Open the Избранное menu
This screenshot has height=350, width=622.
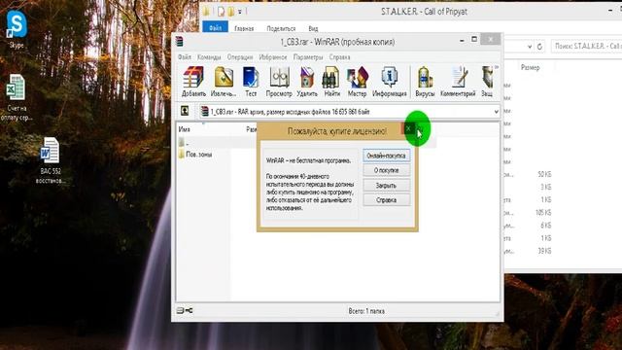(273, 57)
